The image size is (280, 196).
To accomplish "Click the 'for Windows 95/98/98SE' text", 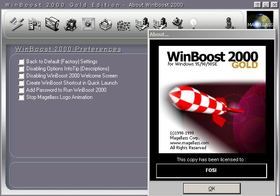I will click(x=193, y=64).
